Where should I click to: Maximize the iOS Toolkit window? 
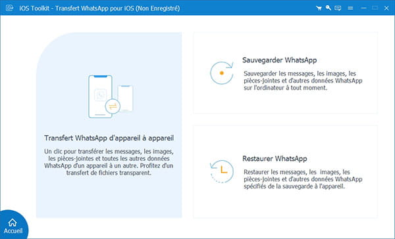[x=375, y=8]
